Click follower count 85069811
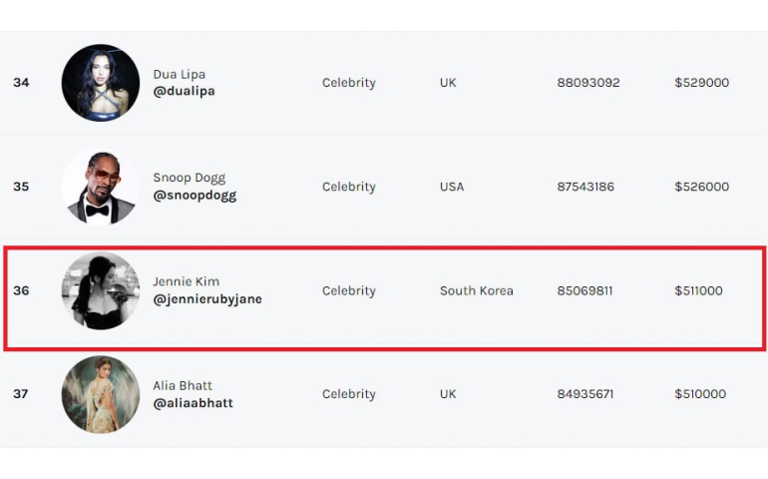Image resolution: width=768 pixels, height=479 pixels. tap(584, 291)
